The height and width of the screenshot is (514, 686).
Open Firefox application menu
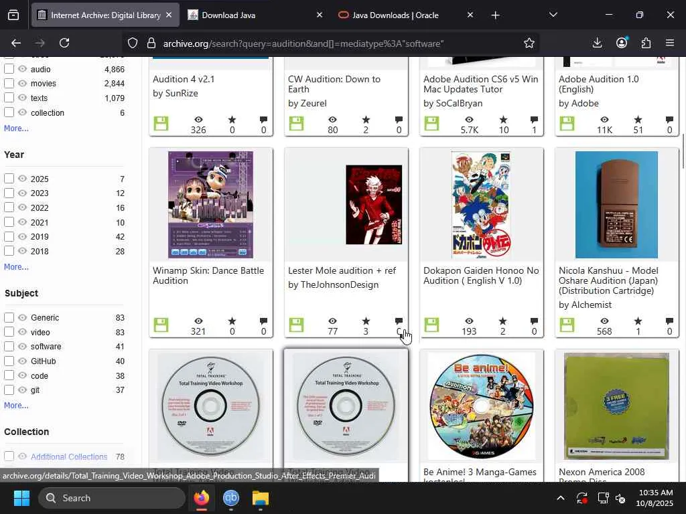[670, 43]
